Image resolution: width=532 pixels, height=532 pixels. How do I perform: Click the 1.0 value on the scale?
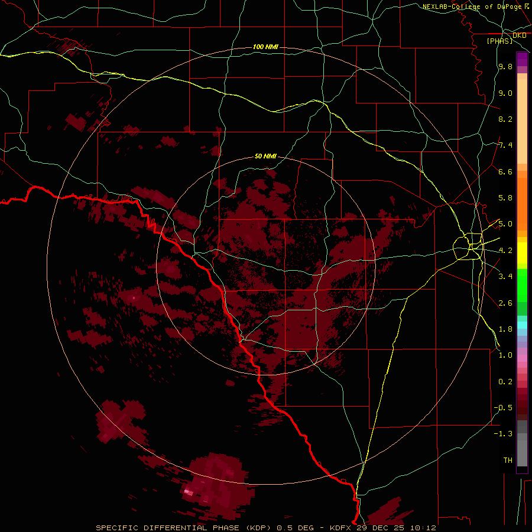tap(505, 355)
